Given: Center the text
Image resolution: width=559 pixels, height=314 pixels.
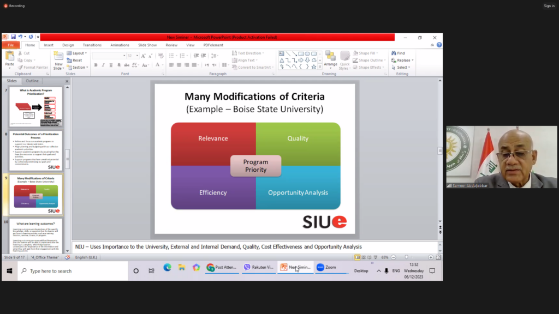Looking at the screenshot, I should [179, 65].
